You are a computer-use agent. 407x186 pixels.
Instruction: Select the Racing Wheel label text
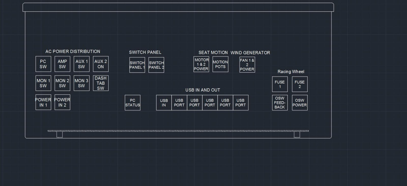[x=291, y=72]
